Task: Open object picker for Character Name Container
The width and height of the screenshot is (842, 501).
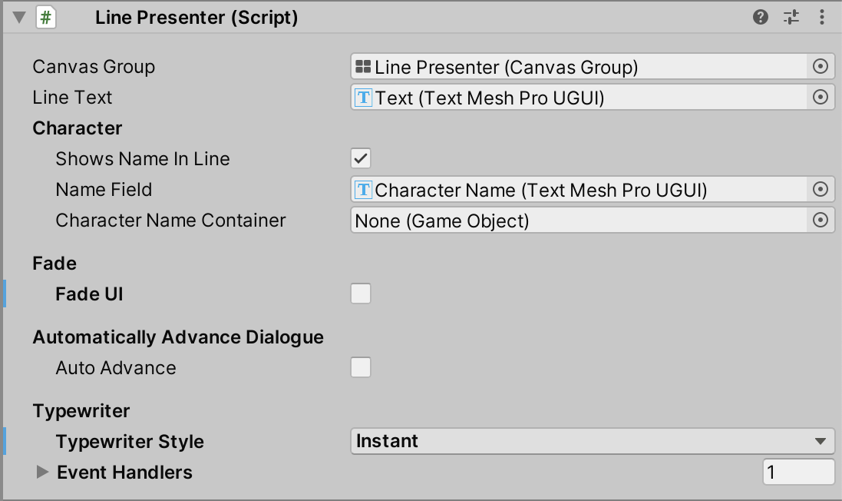Action: click(821, 221)
